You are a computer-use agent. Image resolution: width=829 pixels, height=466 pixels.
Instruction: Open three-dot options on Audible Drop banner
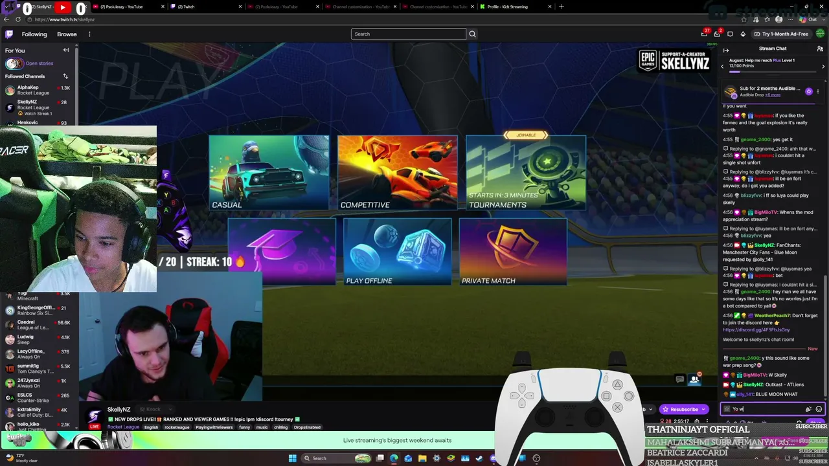pos(818,92)
